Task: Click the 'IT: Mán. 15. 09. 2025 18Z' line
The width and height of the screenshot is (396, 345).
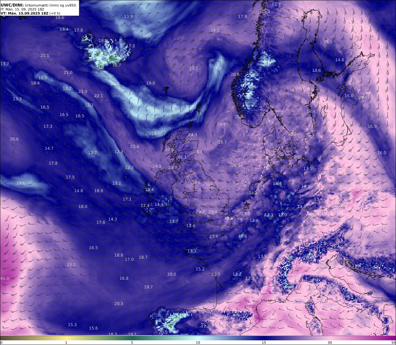Action: point(22,9)
